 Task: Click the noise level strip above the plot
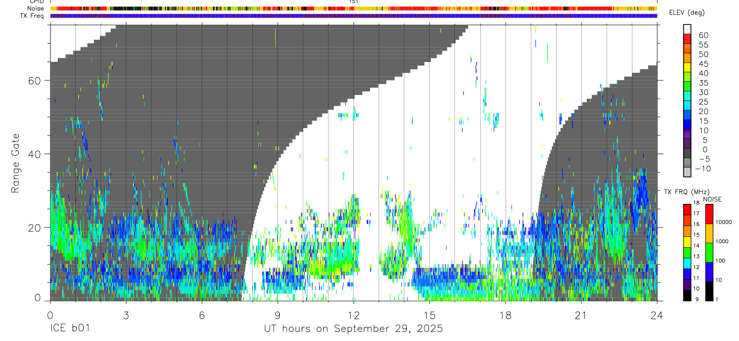point(353,8)
